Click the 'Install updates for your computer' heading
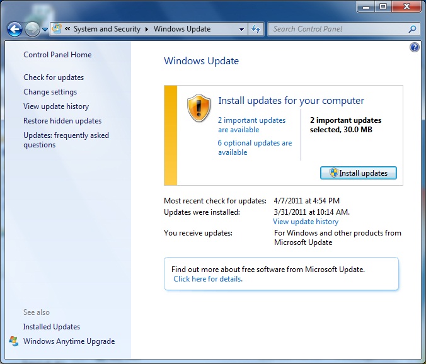 click(x=291, y=101)
